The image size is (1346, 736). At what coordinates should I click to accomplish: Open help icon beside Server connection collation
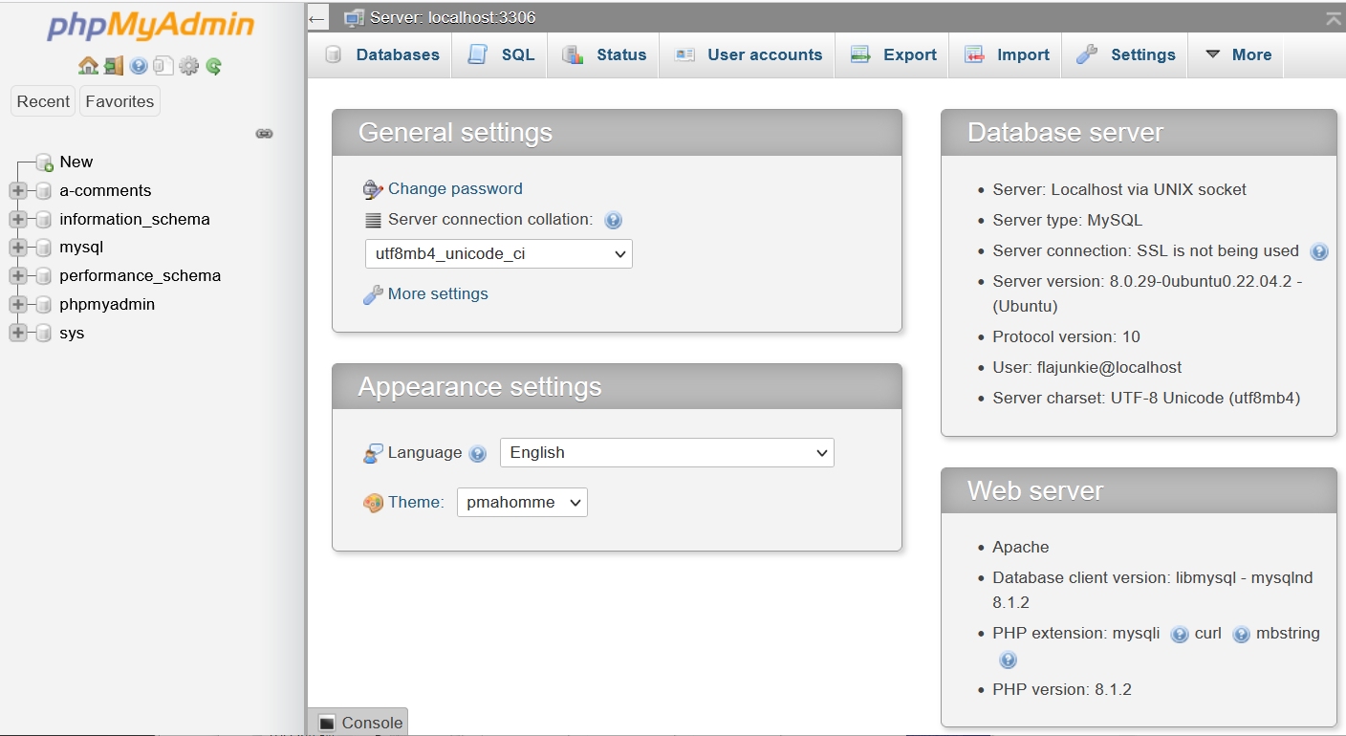click(x=614, y=220)
